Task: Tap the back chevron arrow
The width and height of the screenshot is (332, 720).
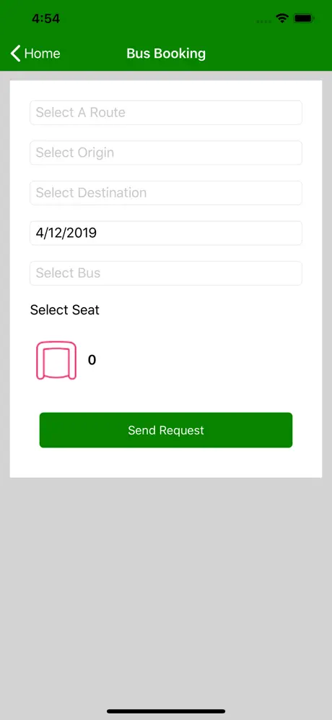Action: 16,53
